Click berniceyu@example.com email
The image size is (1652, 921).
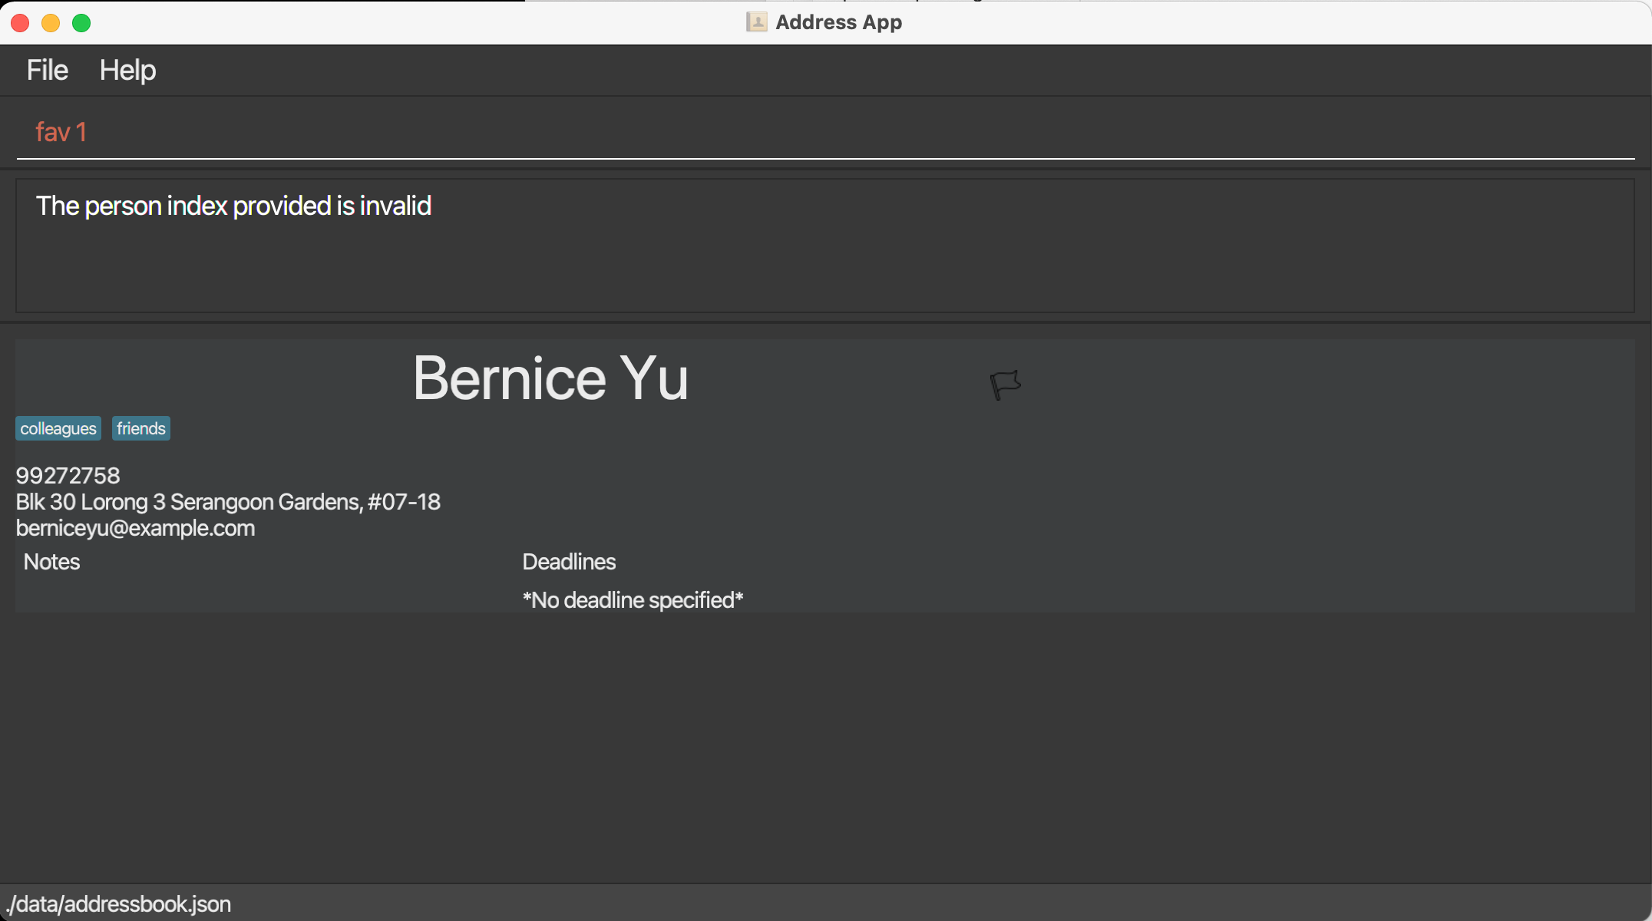pos(135,528)
